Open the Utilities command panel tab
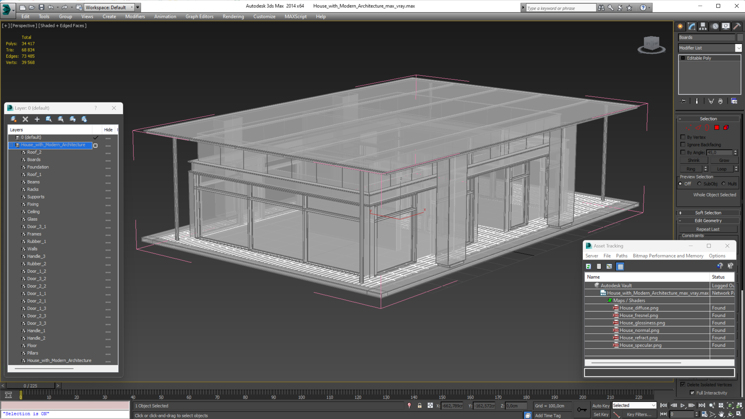745x419 pixels. coord(737,26)
